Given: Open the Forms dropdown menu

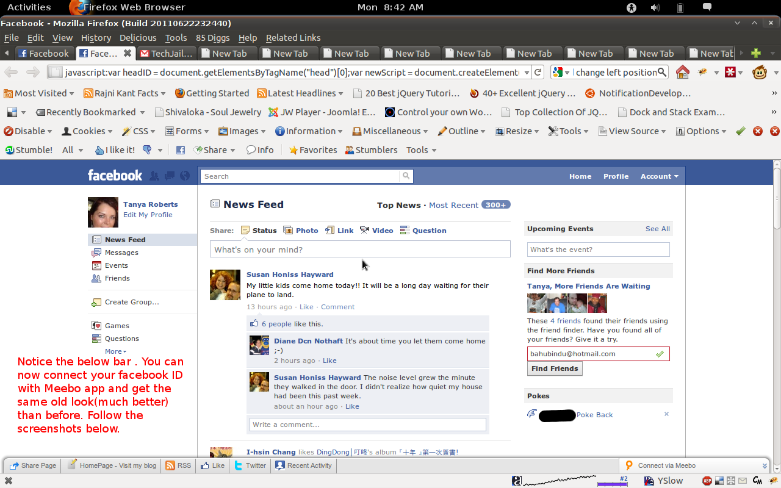Looking at the screenshot, I should click(187, 131).
